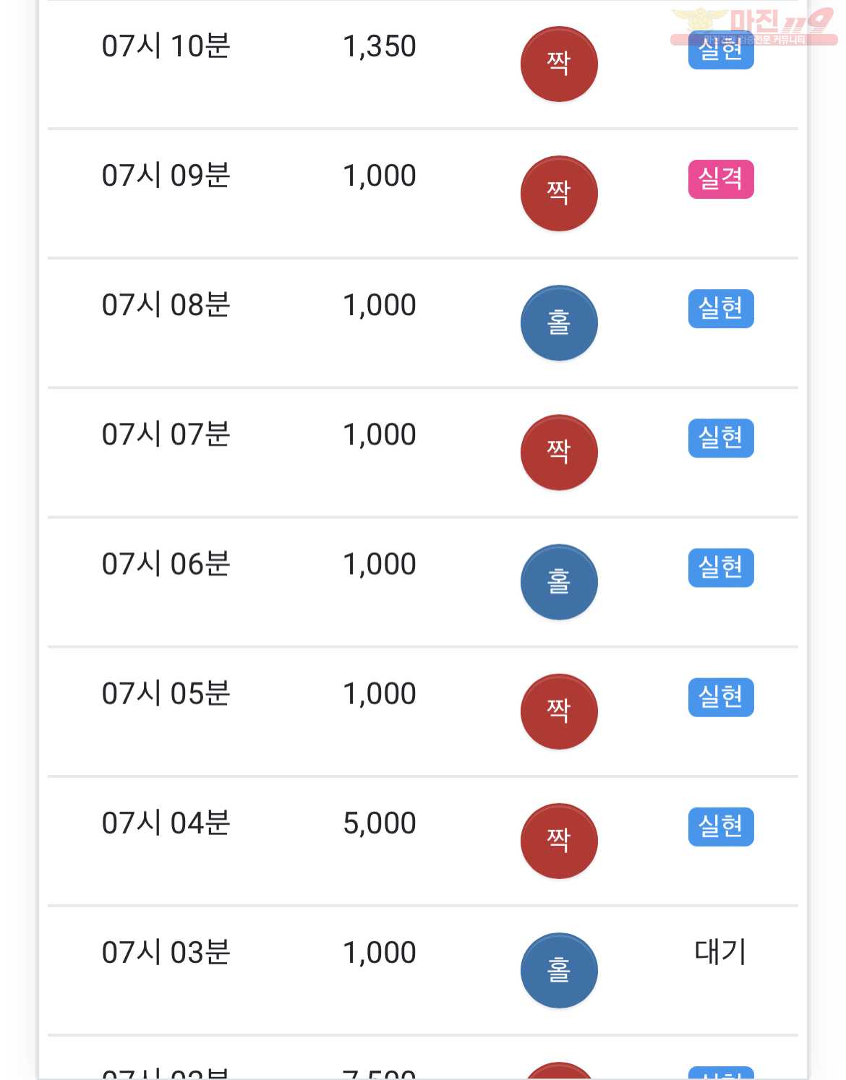Click the red 짝 circle for 07시 04분
Viewport: 846px width, 1080px height.
click(x=559, y=840)
